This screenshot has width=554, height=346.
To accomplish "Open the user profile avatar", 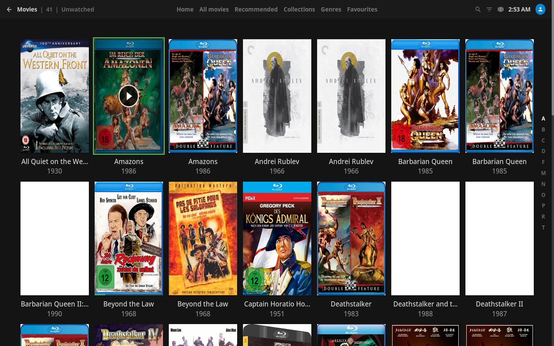I will click(x=540, y=9).
